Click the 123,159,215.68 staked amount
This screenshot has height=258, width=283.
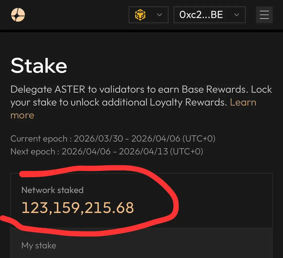click(78, 208)
